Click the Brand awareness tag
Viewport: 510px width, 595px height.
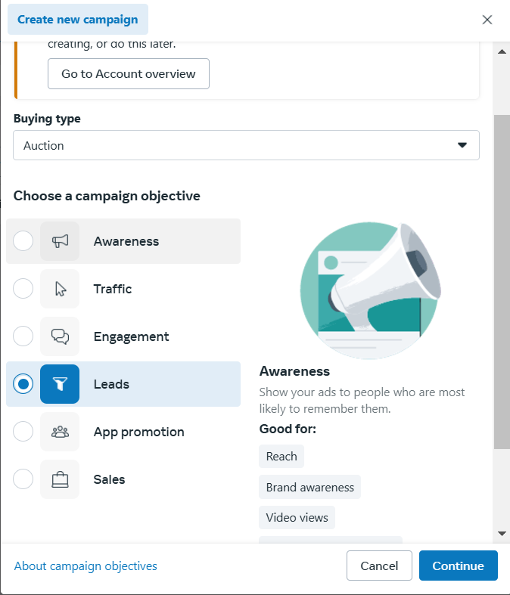coord(310,487)
